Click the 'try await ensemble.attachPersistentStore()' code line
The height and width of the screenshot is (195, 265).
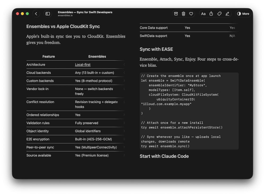point(182,127)
